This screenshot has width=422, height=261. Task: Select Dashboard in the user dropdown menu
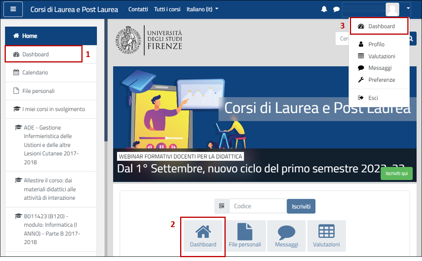coord(381,26)
